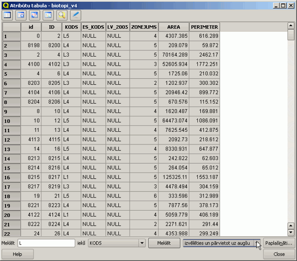Click ID cell 8219
Screen dimensions: 297x261
51,187
